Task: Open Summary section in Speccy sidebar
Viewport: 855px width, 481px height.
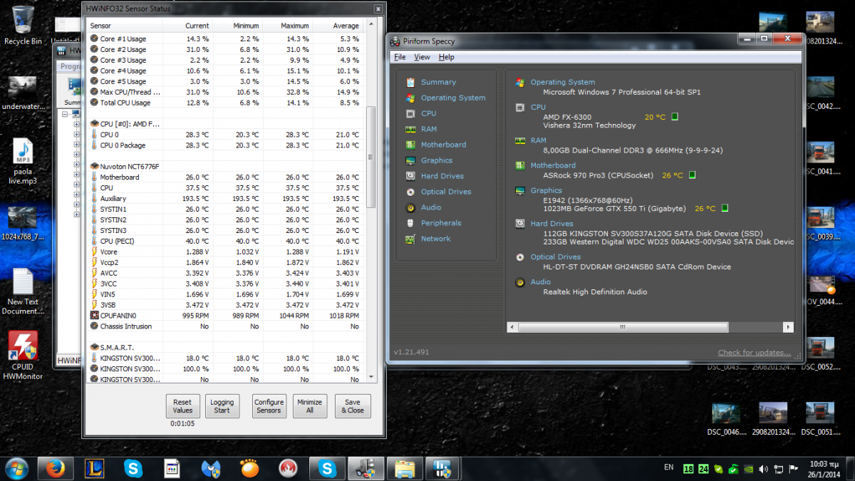Action: [437, 82]
